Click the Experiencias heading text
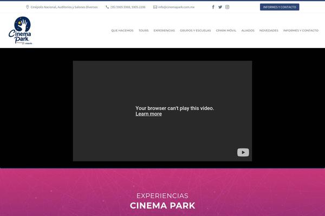Image resolution: width=325 pixels, height=216 pixels. click(x=162, y=195)
